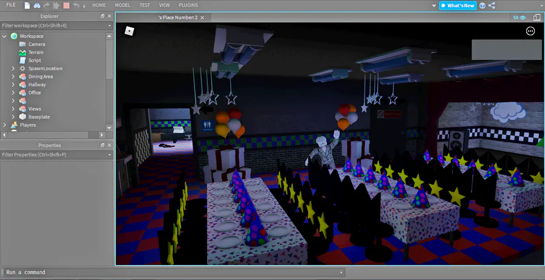
Task: Expand the Hallway model
Action: tap(13, 85)
